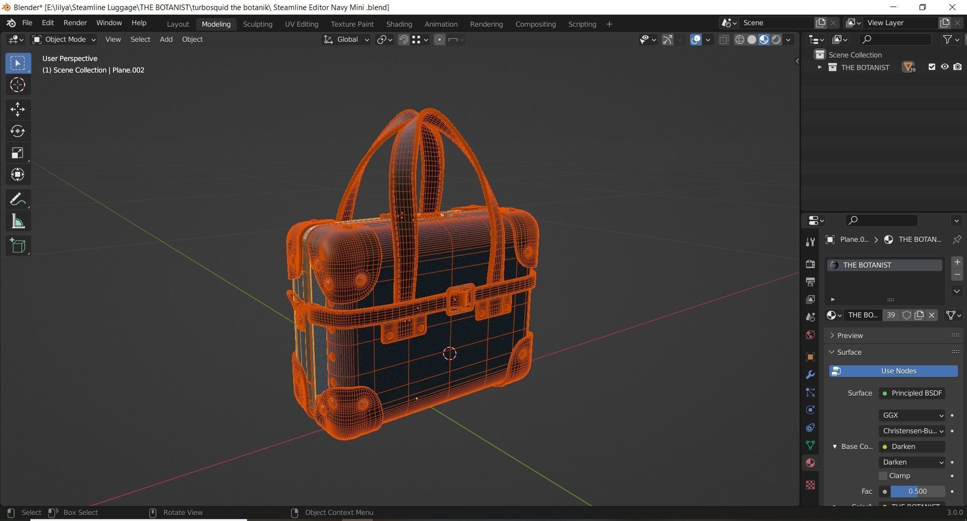Switch to the UV Editing workspace tab
The image size is (967, 521).
pyautogui.click(x=301, y=24)
